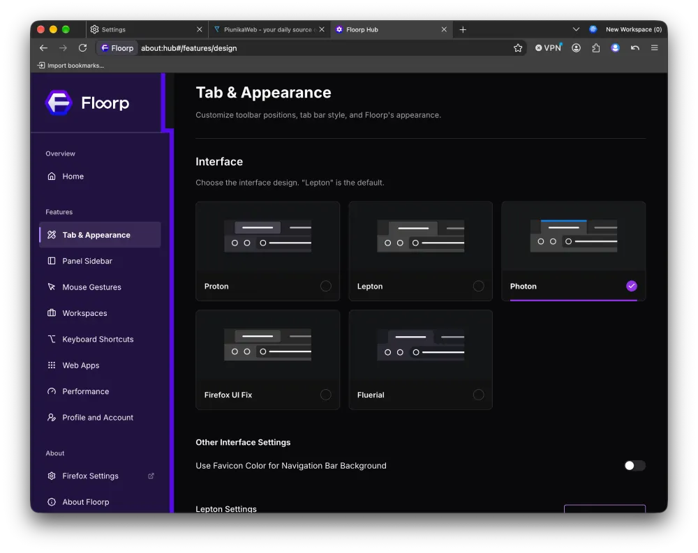Screen dimensions: 698x553
Task: Open Performance settings
Action: pyautogui.click(x=100, y=391)
